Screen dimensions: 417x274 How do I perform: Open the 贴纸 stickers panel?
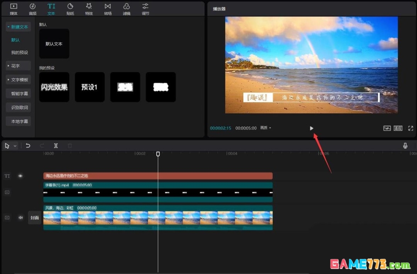[70, 9]
